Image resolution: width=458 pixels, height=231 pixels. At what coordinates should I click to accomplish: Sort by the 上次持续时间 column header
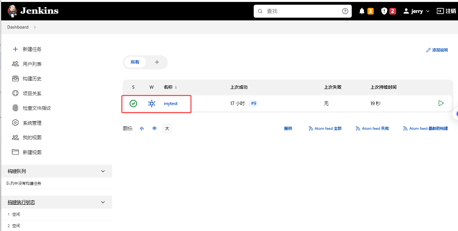click(383, 87)
